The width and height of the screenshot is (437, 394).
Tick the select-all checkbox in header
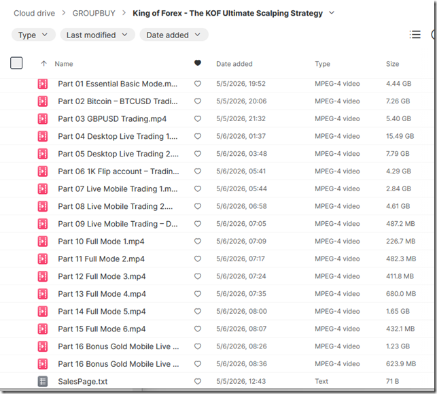(16, 63)
